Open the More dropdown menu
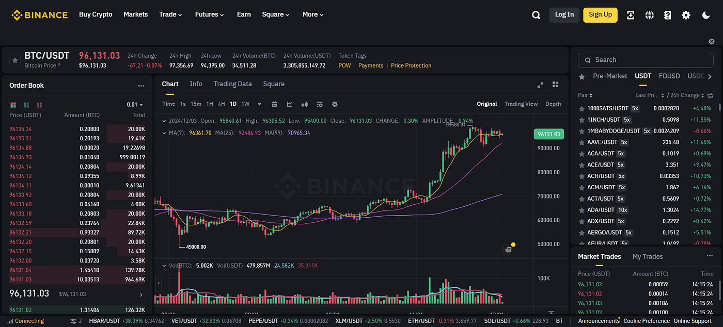Viewport: 723px width, 327px height. tap(313, 15)
